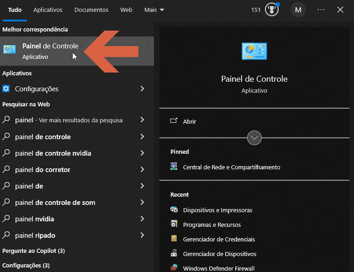Viewport: 354px width, 272px height.
Task: Click the Gerenciador de Dispositivos icon
Action: (174, 253)
